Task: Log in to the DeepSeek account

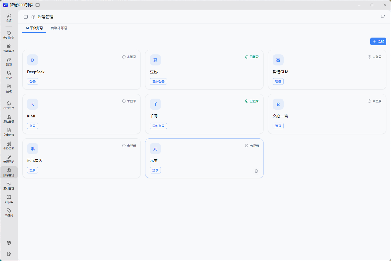Action: tap(33, 82)
